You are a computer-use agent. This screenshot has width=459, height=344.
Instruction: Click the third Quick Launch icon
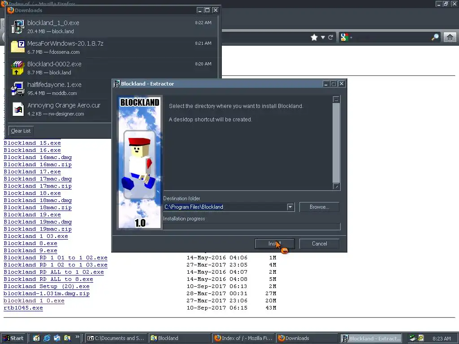(57, 338)
